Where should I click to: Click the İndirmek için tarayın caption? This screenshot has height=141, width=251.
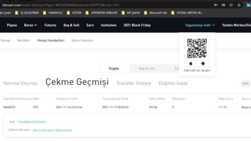[x=197, y=70]
